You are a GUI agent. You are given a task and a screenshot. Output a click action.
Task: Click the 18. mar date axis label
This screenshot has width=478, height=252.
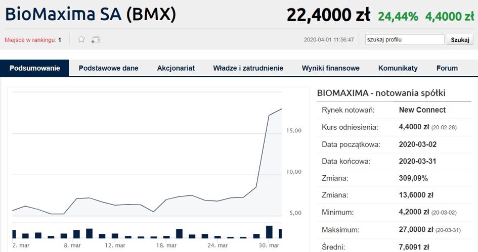pos(167,245)
